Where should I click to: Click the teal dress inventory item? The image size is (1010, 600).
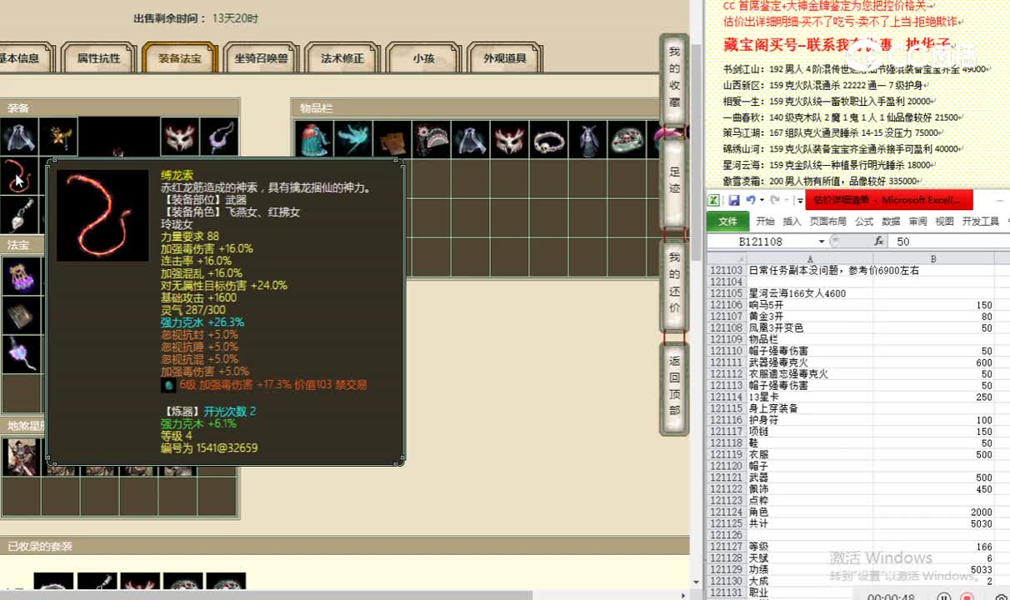click(313, 139)
